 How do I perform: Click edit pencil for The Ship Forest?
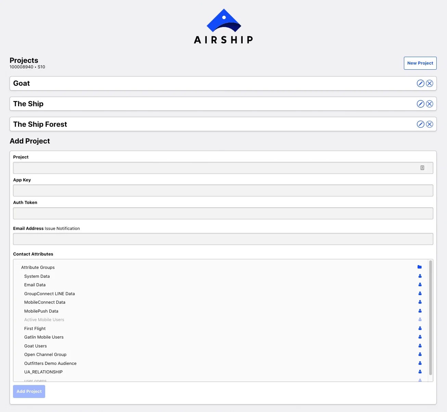(420, 124)
